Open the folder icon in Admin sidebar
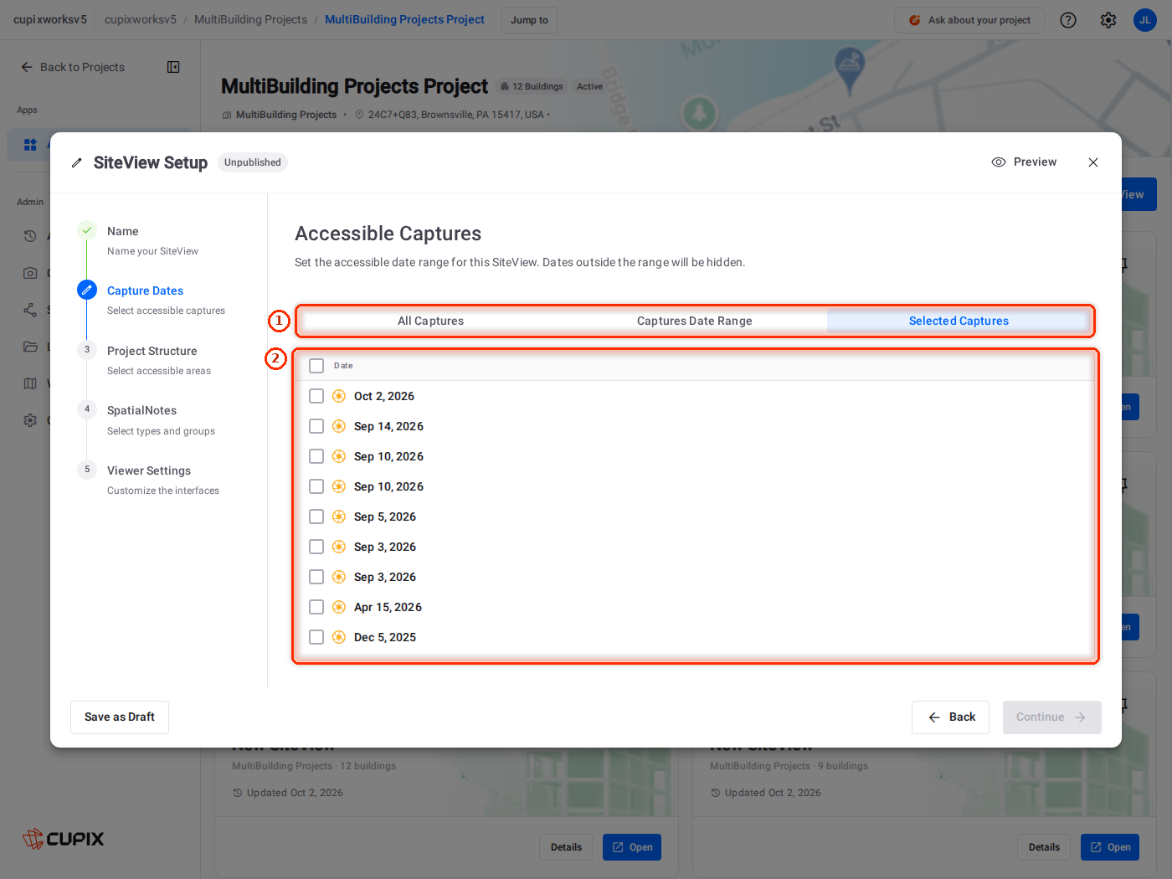The height and width of the screenshot is (879, 1172). pyautogui.click(x=30, y=347)
